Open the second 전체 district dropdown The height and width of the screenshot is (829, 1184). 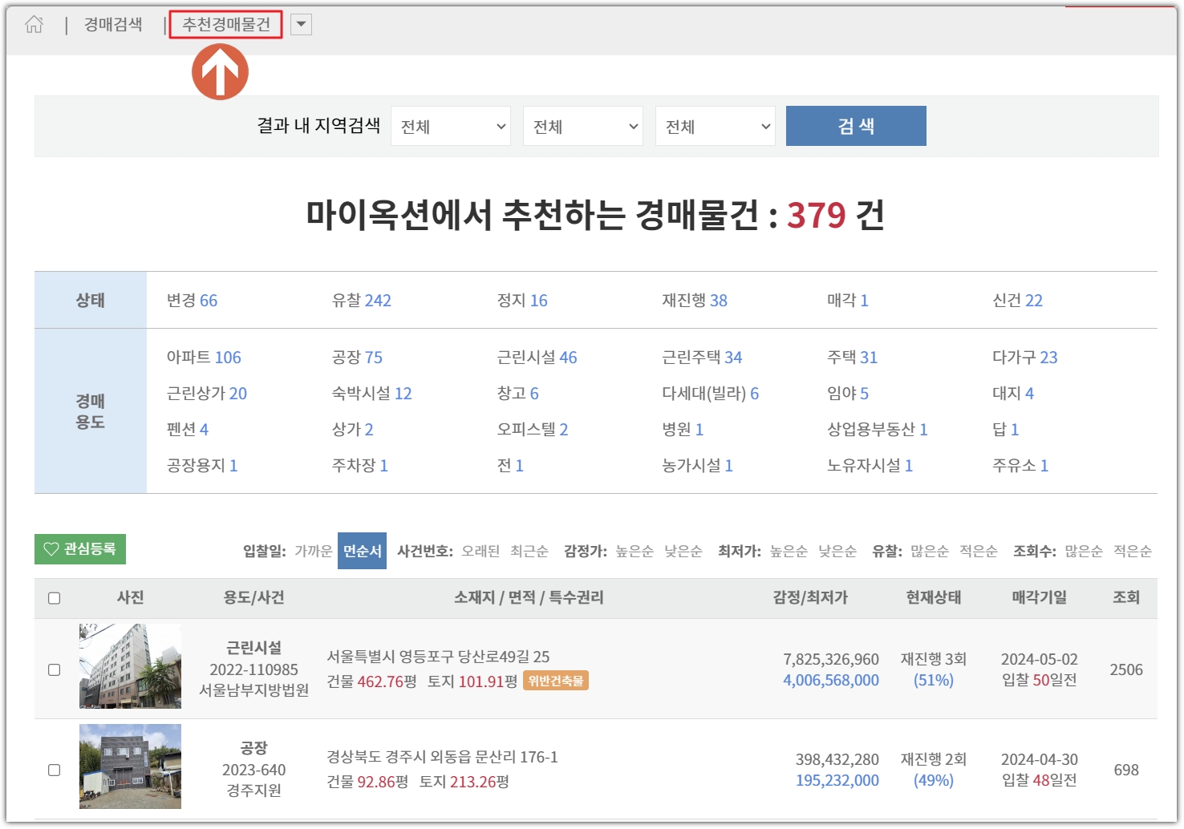[582, 125]
